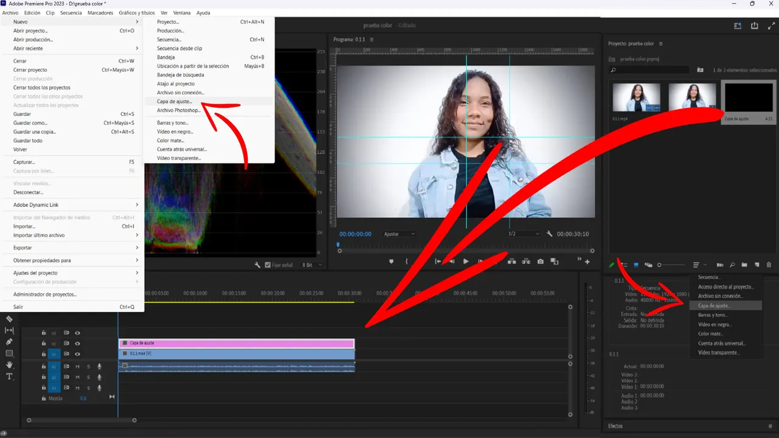
Task: Click Automate to Sequence icon
Action: coord(720,265)
